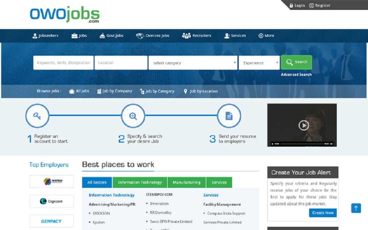
Task: Switch to the Manufacturing sector tab
Action: [x=186, y=182]
